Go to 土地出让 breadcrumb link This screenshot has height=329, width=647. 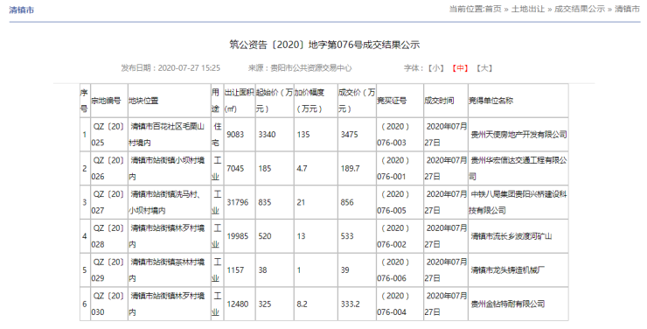(x=528, y=9)
